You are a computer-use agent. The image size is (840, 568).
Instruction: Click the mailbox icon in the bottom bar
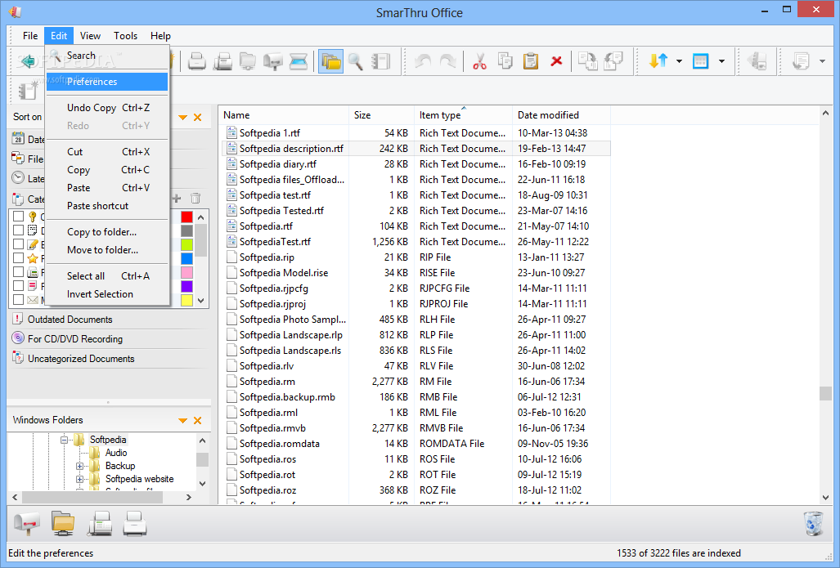27,524
